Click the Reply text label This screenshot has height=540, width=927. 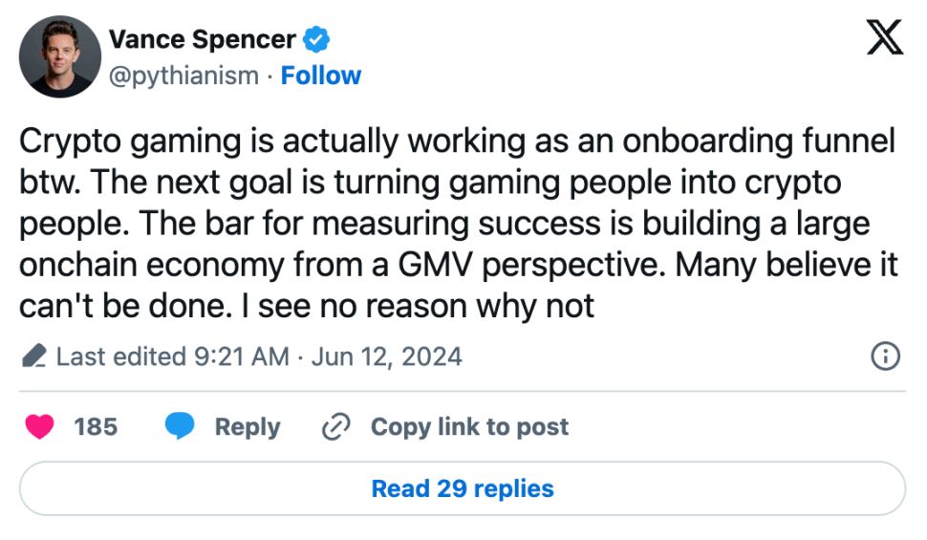(x=248, y=426)
